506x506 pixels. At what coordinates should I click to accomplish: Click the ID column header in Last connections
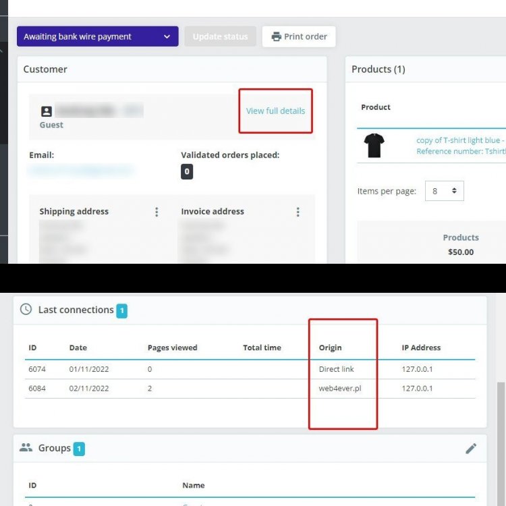click(x=32, y=347)
